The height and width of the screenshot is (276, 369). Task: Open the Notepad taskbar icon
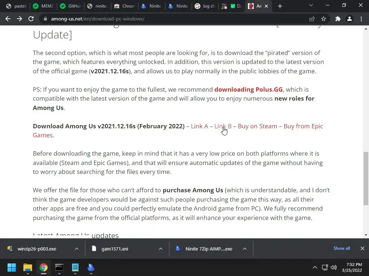coord(75,267)
